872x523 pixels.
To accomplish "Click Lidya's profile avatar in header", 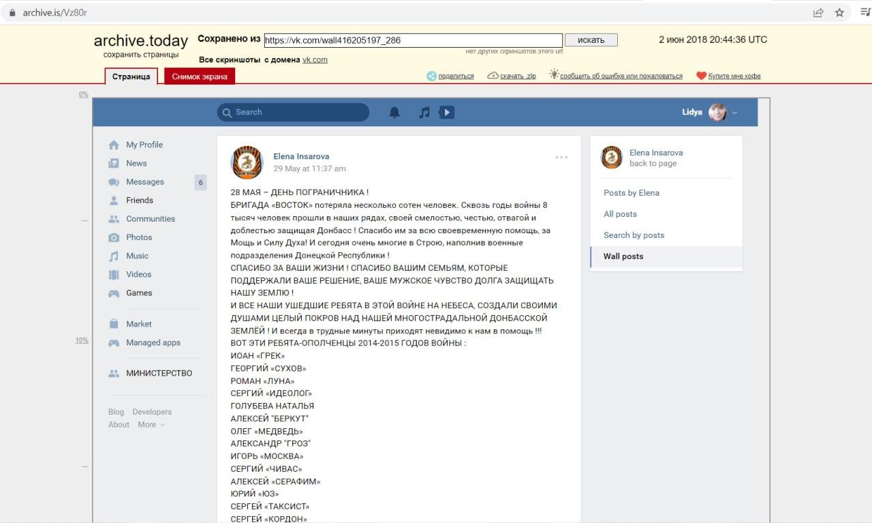I will tap(717, 113).
